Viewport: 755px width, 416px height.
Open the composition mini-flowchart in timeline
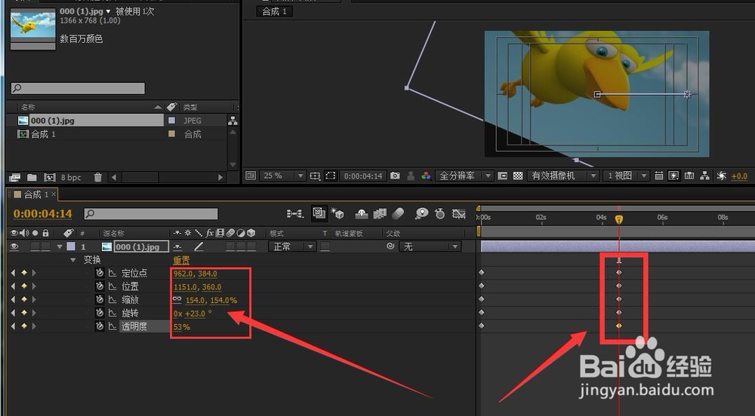[294, 213]
